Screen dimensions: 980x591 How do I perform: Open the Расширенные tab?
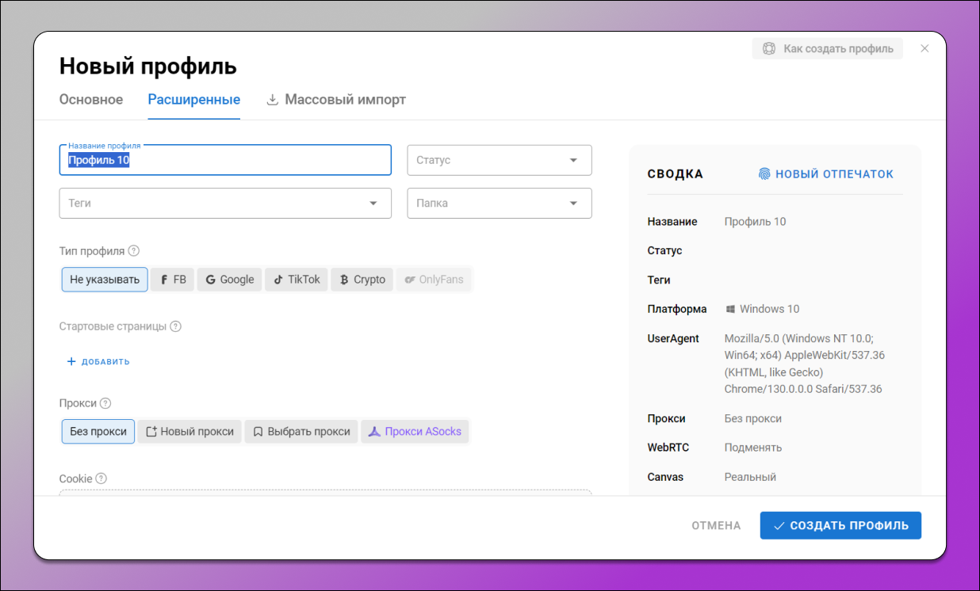pyautogui.click(x=194, y=100)
